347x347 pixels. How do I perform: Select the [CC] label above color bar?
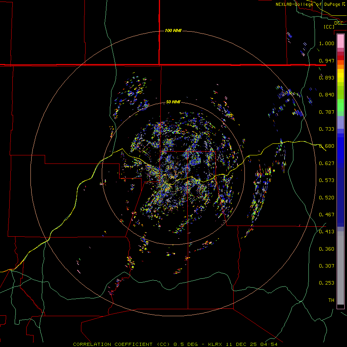pos(329,27)
